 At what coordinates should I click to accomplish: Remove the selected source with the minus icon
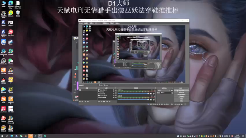(101, 102)
